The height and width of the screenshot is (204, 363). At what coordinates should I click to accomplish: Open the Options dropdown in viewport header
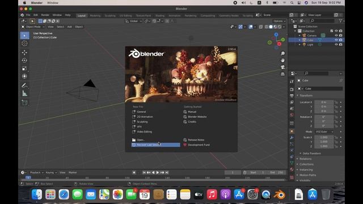pos(279,21)
